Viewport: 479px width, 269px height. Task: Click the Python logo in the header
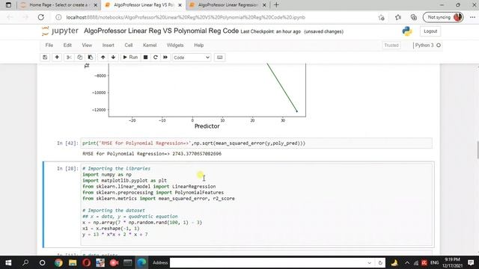pos(407,31)
